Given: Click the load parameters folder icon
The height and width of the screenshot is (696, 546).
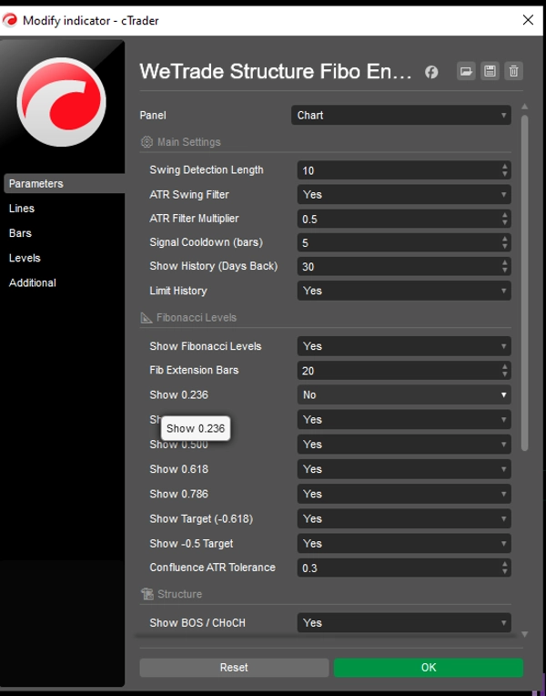Looking at the screenshot, I should pos(466,71).
